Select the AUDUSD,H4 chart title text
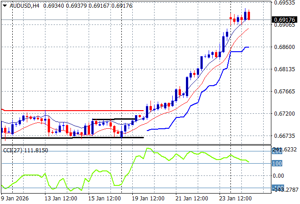 pyautogui.click(x=24, y=5)
